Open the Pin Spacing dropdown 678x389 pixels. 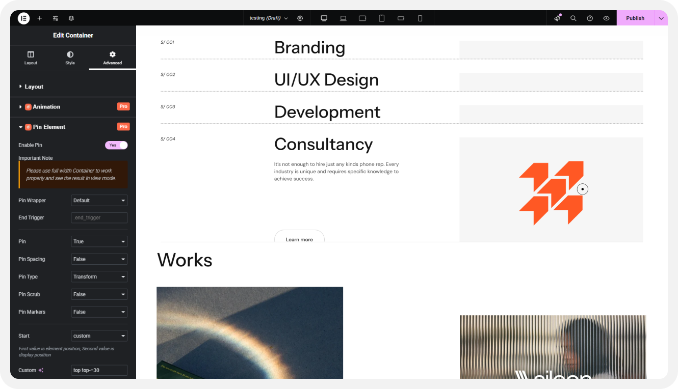coord(99,259)
